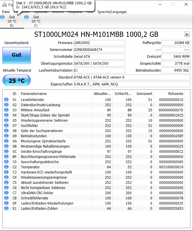This screenshot has width=193, height=231.
Task: Click status orb of Nnotwendige Rekalibrierungen row
Action: pyautogui.click(x=6, y=146)
